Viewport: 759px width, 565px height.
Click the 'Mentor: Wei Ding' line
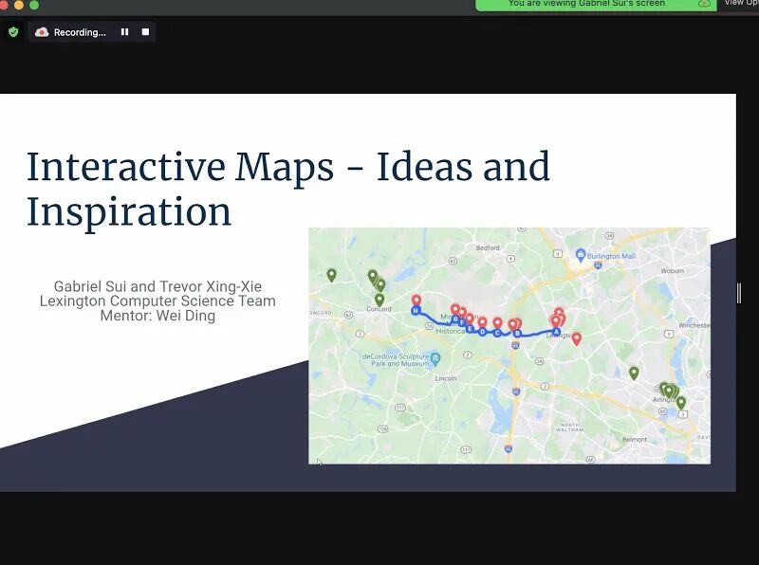(x=157, y=316)
